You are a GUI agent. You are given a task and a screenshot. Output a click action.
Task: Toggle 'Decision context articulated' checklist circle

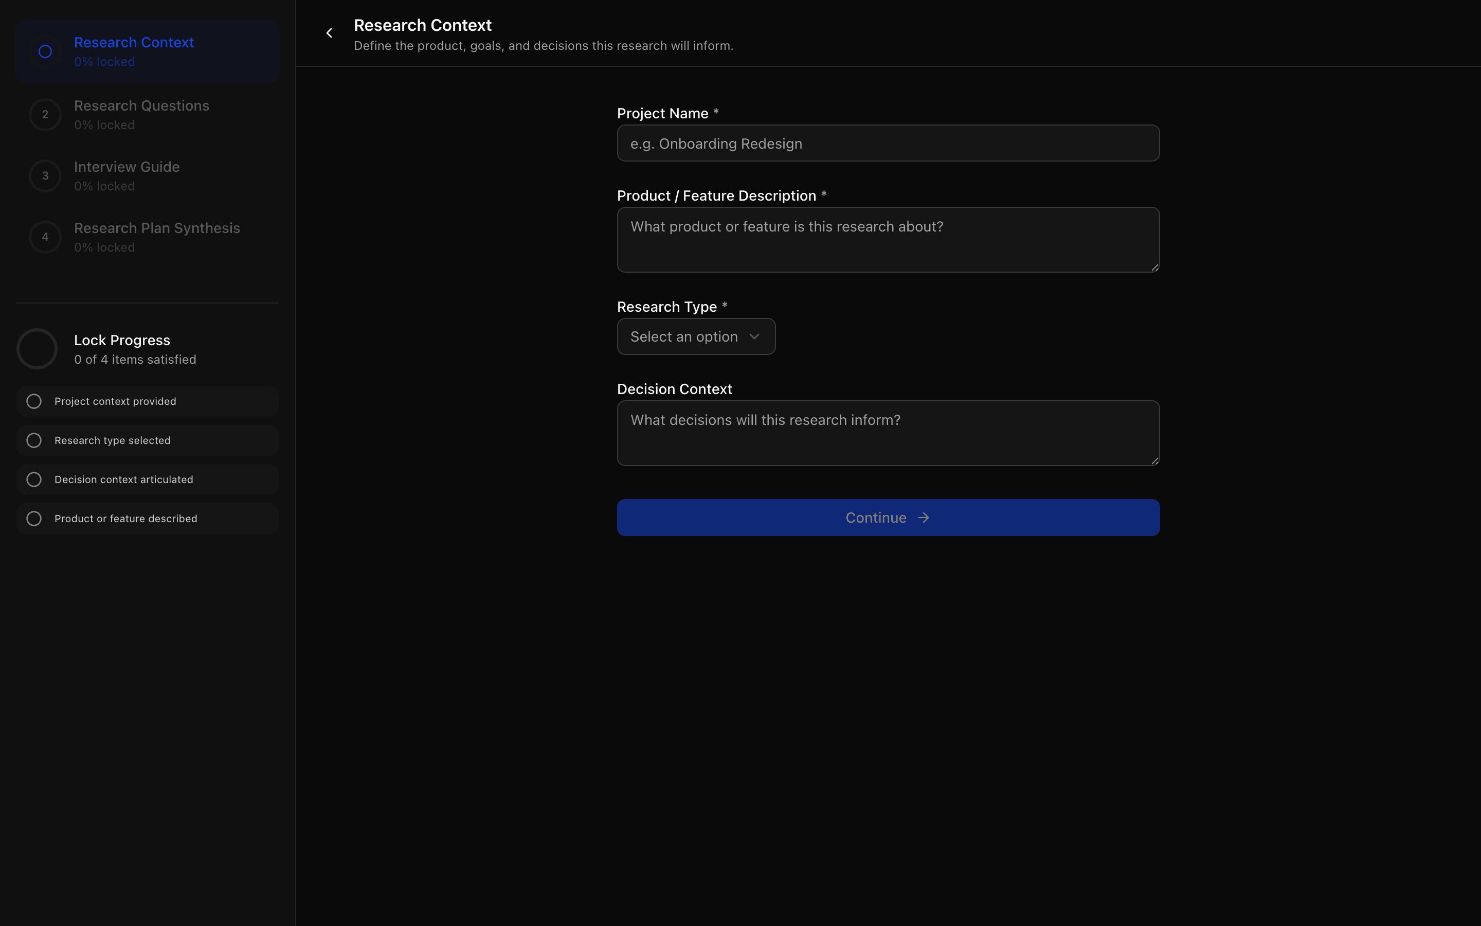(x=34, y=479)
